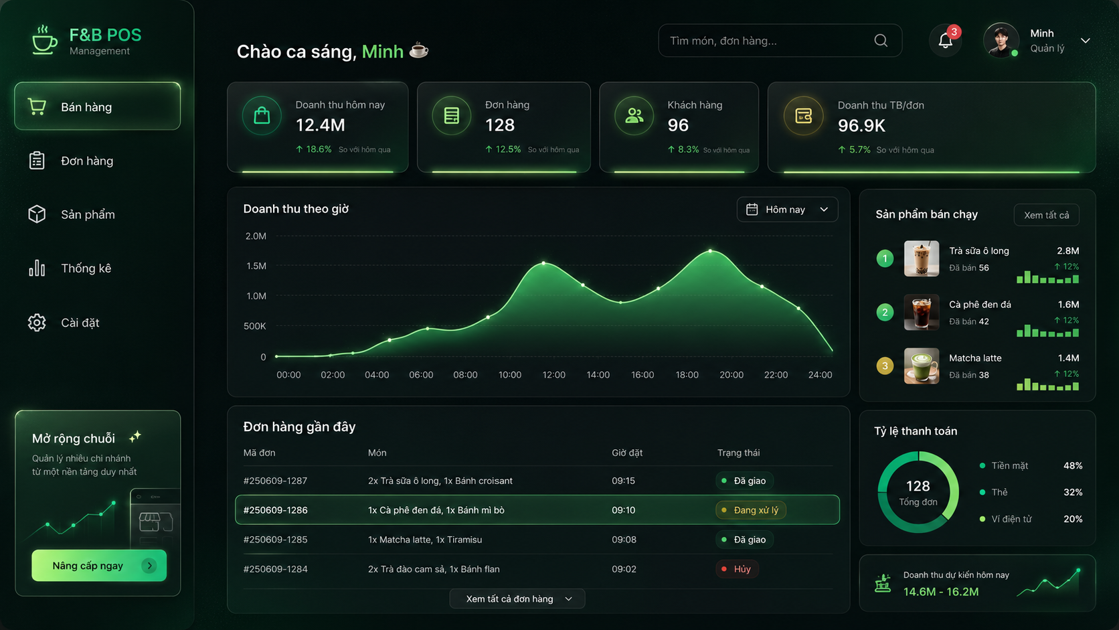Screen dimensions: 1119x630
Task: Click the Thẻ legend entry
Action: tap(1031, 492)
